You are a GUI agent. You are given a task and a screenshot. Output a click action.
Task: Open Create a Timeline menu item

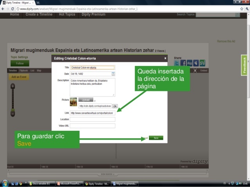(x=39, y=14)
